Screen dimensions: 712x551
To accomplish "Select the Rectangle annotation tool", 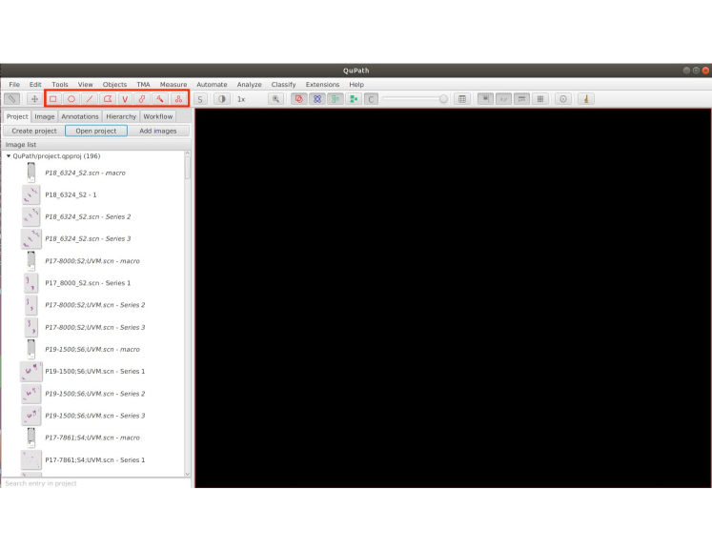I will [x=53, y=99].
